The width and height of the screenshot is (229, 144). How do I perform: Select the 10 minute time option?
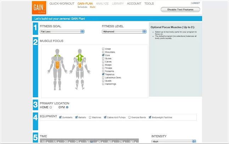click(48, 142)
